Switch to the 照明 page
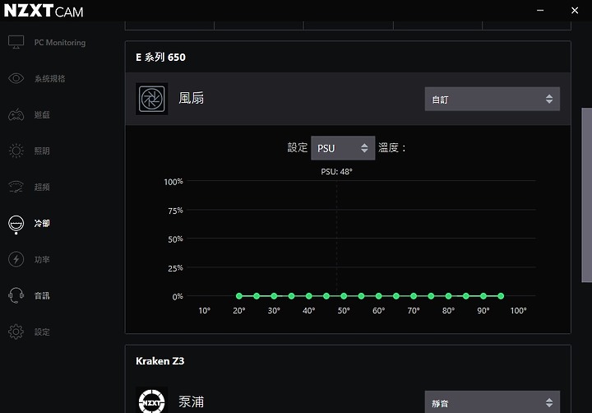Viewport: 592px width, 413px height. [x=42, y=151]
